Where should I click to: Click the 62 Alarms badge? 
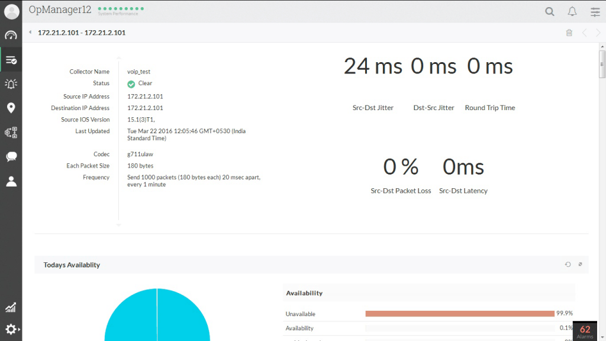tap(585, 331)
